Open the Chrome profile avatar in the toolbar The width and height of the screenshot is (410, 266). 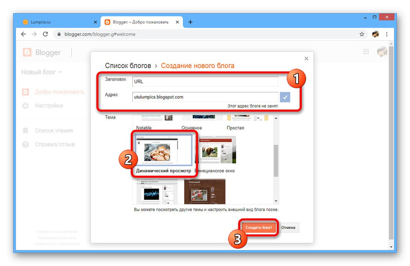click(x=376, y=34)
